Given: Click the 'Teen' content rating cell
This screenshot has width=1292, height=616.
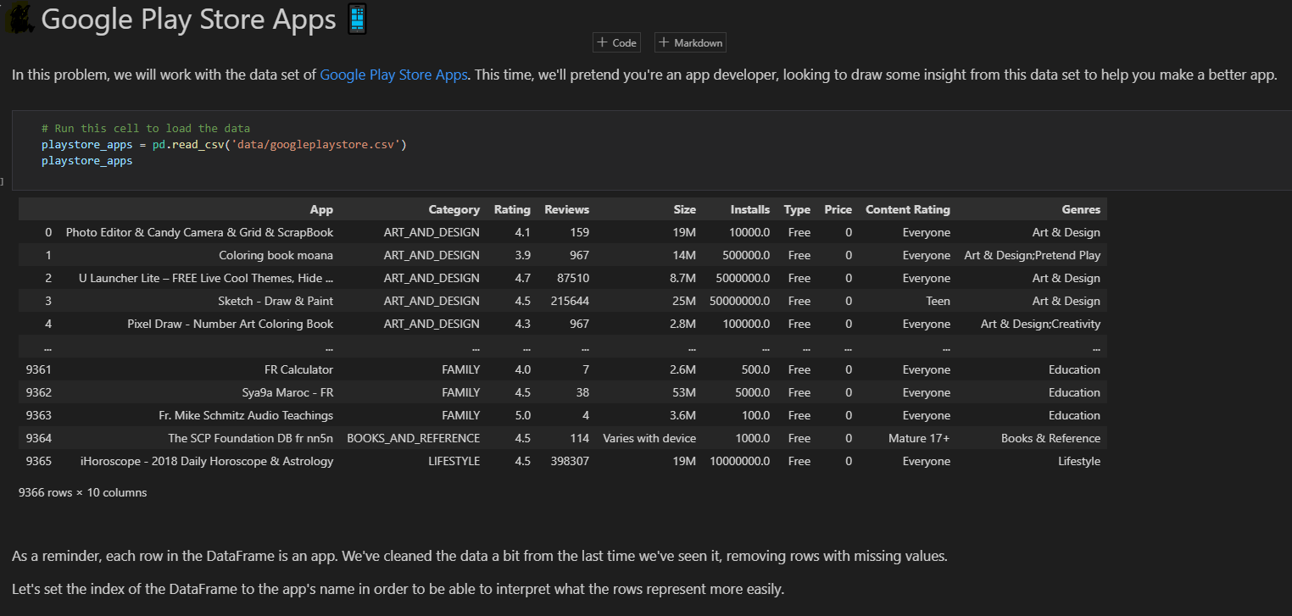Looking at the screenshot, I should click(938, 301).
